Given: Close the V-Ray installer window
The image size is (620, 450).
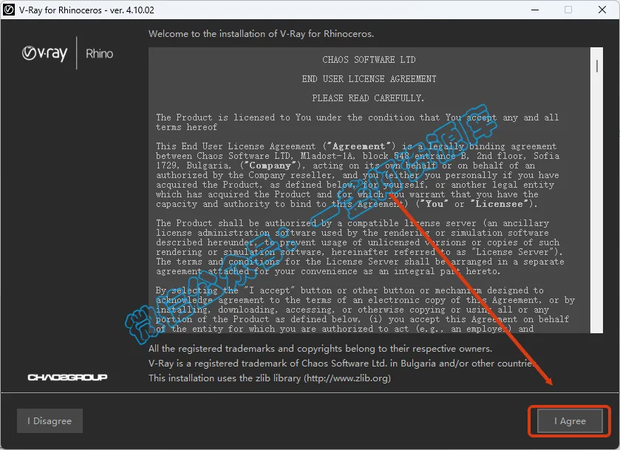Looking at the screenshot, I should [602, 10].
